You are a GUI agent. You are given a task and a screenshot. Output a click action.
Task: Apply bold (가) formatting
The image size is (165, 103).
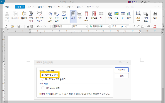[x=134, y=26]
